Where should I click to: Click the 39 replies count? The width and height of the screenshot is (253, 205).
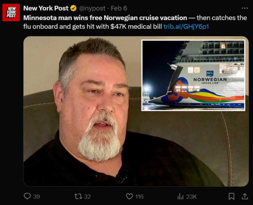pyautogui.click(x=37, y=197)
